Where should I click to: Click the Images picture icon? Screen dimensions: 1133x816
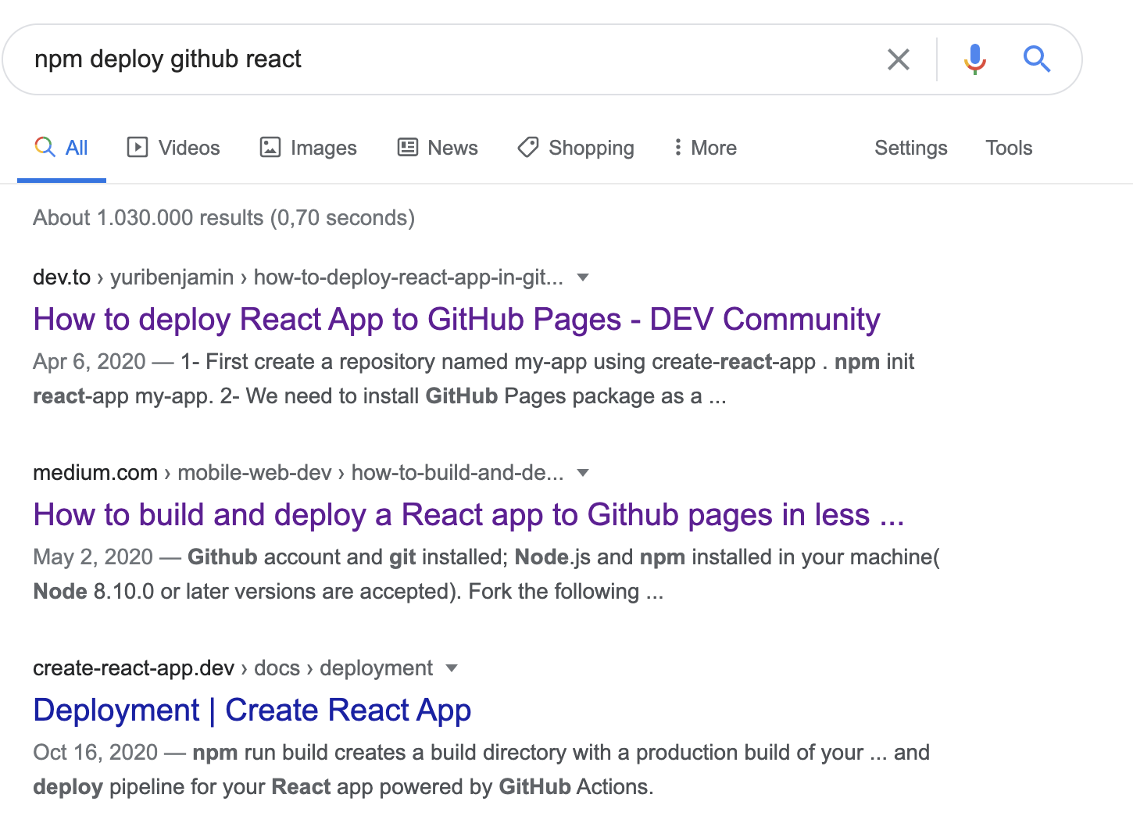pyautogui.click(x=270, y=147)
